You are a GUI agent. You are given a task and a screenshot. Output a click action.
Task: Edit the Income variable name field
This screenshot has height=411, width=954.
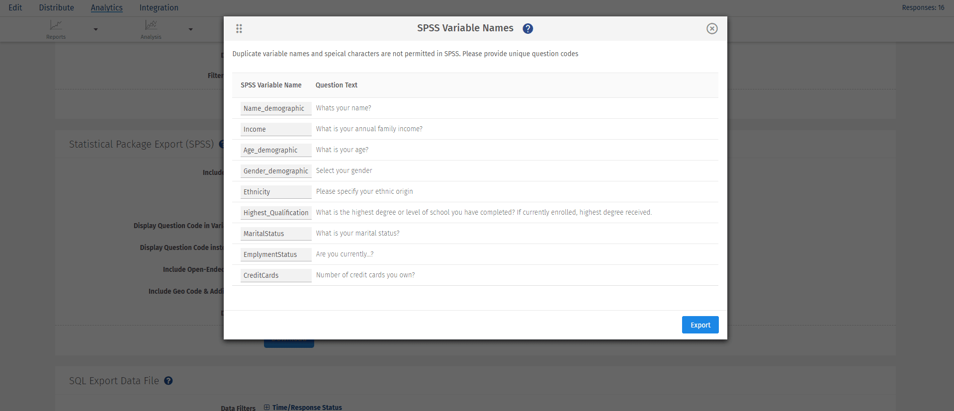(276, 129)
